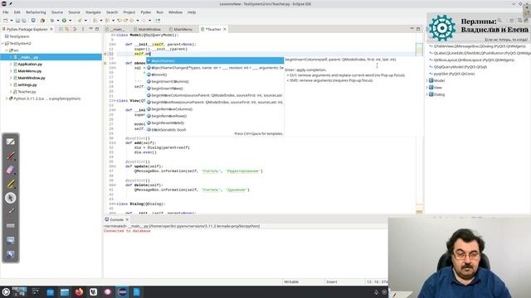Maximize the Package Explorer panel

coord(97,30)
